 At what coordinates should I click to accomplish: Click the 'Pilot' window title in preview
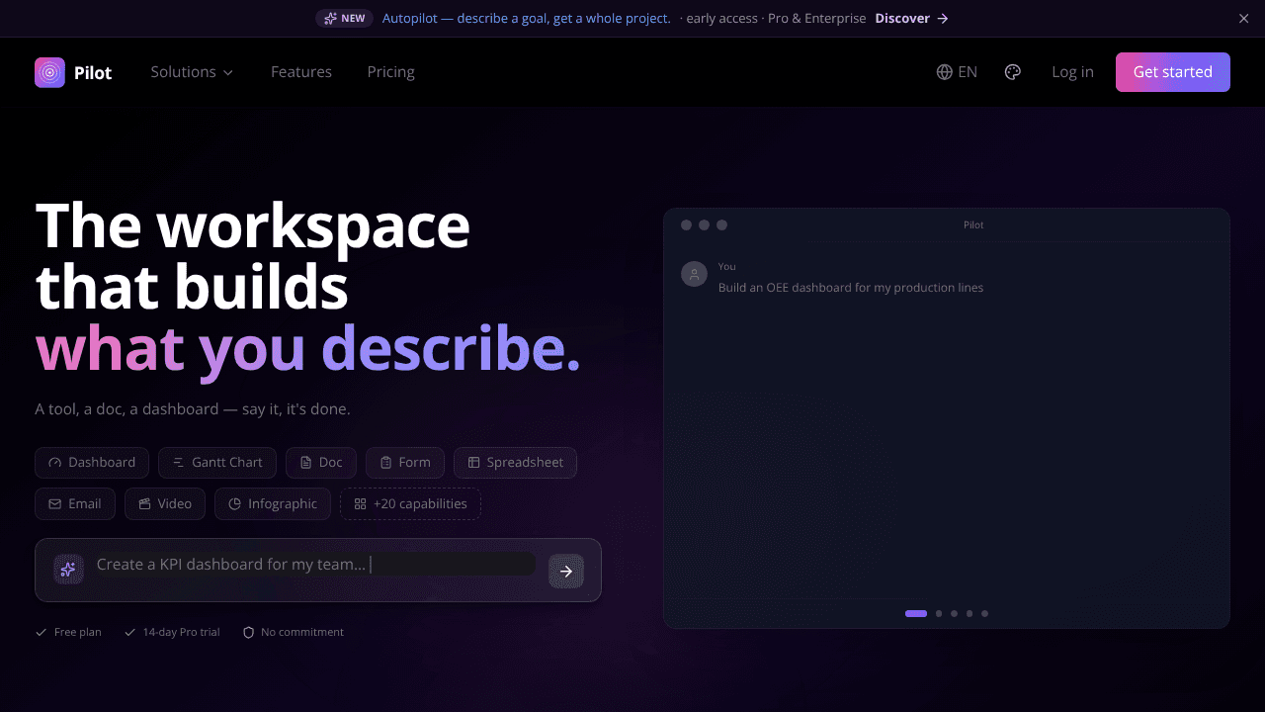973,225
